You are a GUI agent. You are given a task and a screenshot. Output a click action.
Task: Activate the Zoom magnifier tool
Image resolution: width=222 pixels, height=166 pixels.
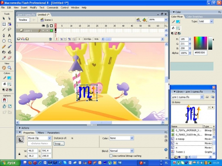9,68
